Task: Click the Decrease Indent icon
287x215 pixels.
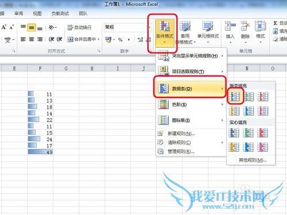Action: pyautogui.click(x=51, y=40)
